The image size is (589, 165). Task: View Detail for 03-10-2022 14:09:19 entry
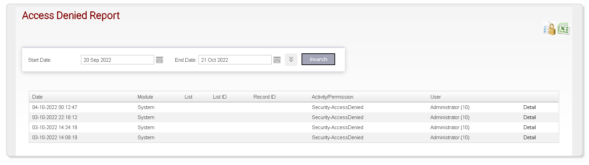530,137
